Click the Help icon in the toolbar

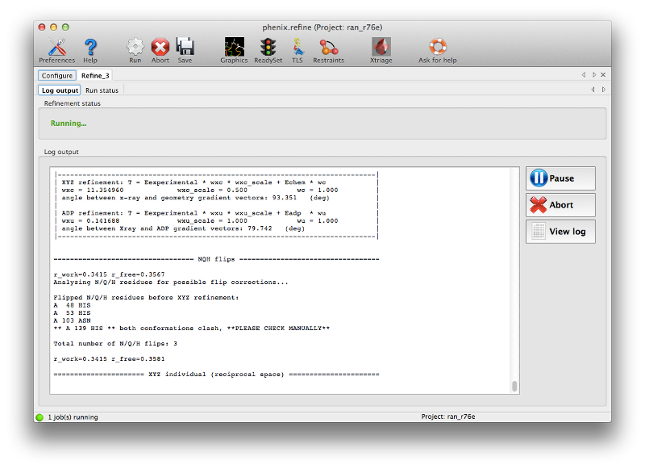coord(90,48)
